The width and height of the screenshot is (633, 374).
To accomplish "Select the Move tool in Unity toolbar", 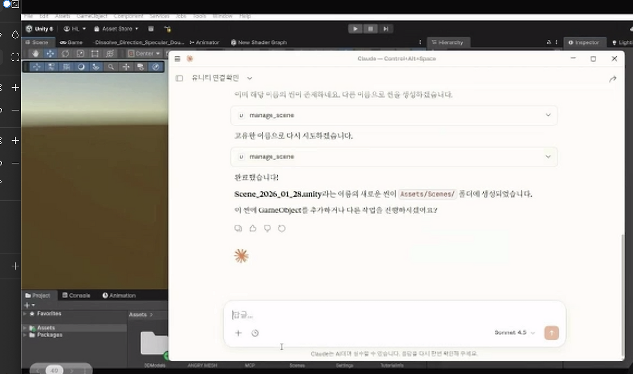I will [50, 53].
